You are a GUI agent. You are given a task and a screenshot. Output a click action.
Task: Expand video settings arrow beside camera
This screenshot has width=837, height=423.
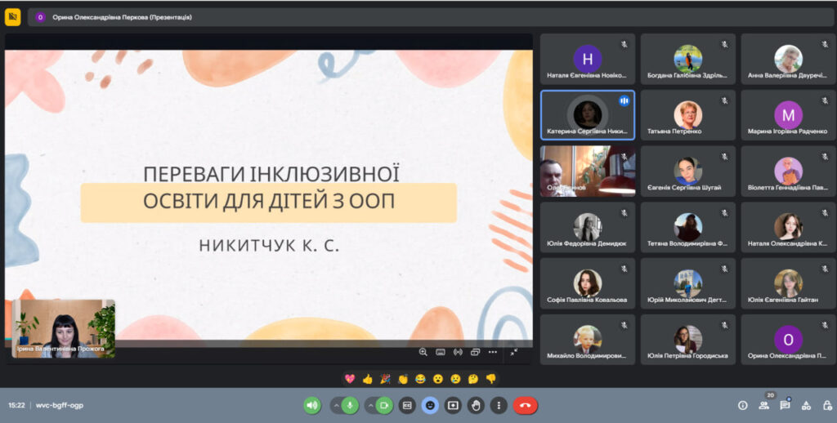(x=369, y=405)
